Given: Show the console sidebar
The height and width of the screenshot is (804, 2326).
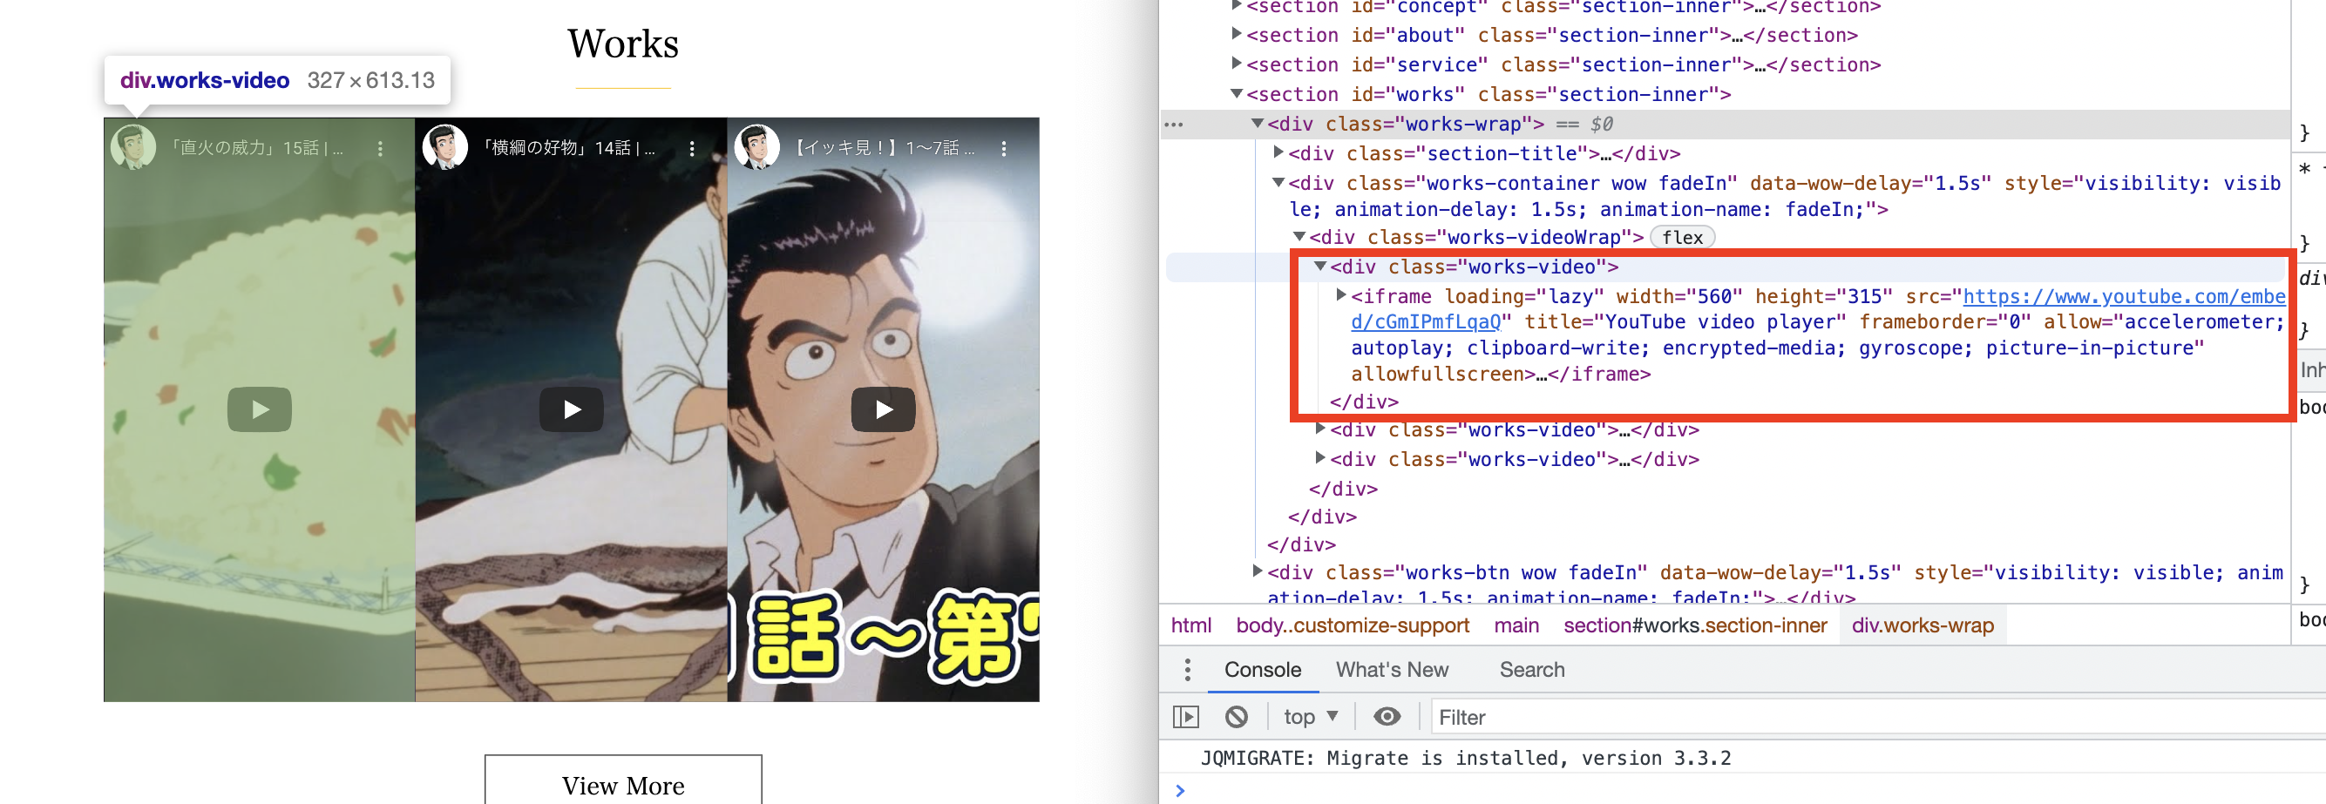Looking at the screenshot, I should 1185,715.
